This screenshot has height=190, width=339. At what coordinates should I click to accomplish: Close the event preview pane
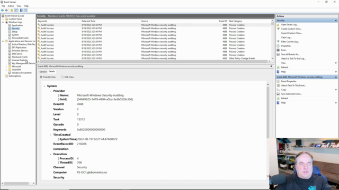click(x=271, y=66)
